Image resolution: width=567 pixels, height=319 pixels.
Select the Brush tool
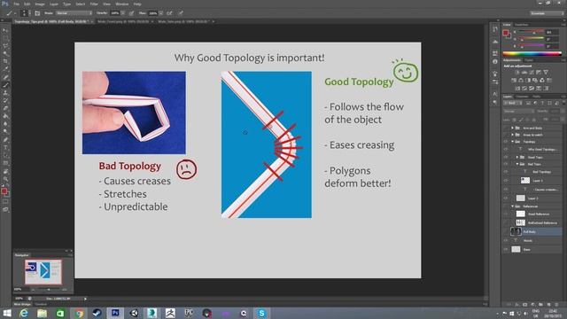(x=5, y=85)
